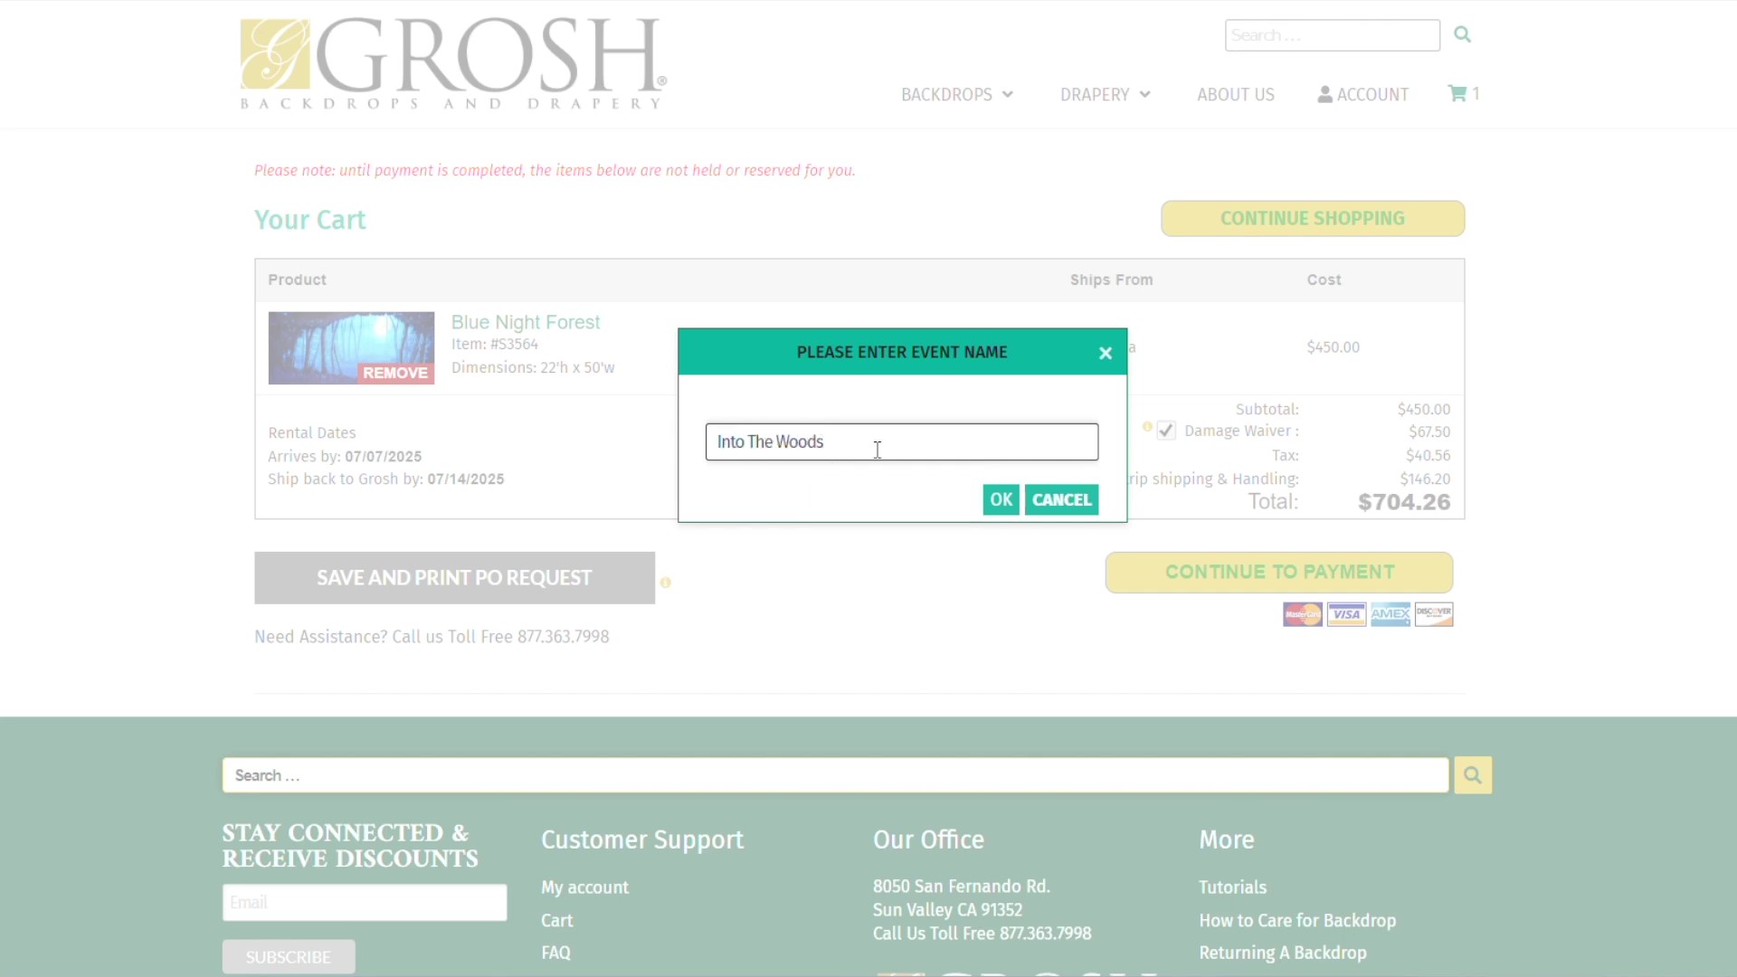Viewport: 1737px width, 977px height.
Task: Click the footer search magnifier button
Action: coord(1473,775)
